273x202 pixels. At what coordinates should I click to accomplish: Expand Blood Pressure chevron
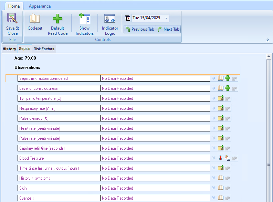pos(214,158)
